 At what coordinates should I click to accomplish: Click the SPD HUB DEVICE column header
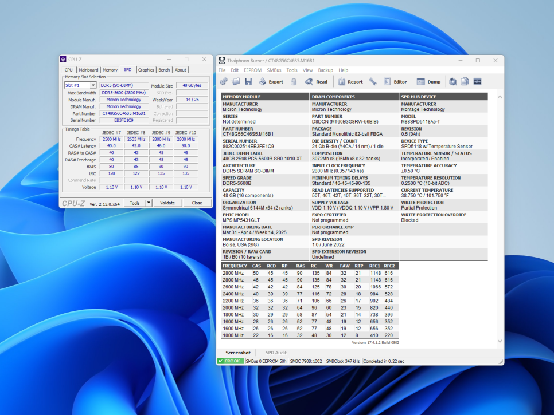pyautogui.click(x=443, y=97)
